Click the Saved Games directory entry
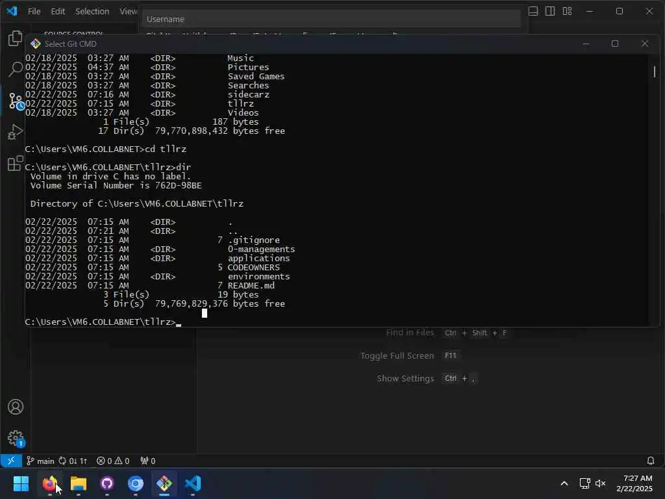665x499 pixels. click(x=256, y=77)
